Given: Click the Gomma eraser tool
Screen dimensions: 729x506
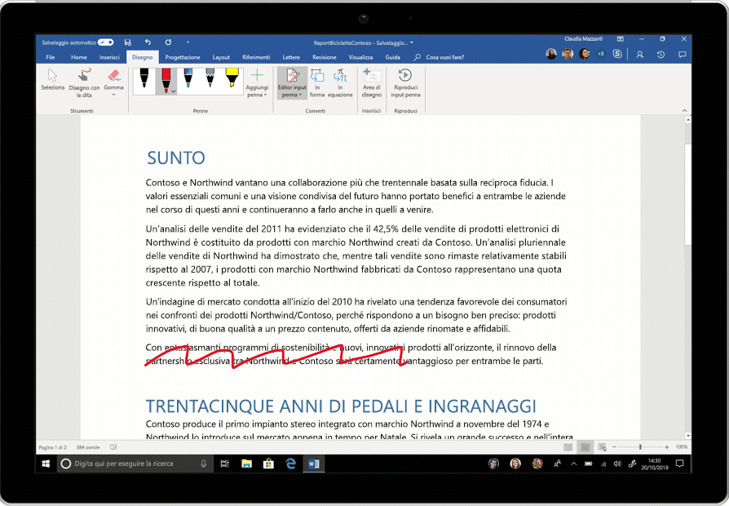Looking at the screenshot, I should click(x=113, y=80).
